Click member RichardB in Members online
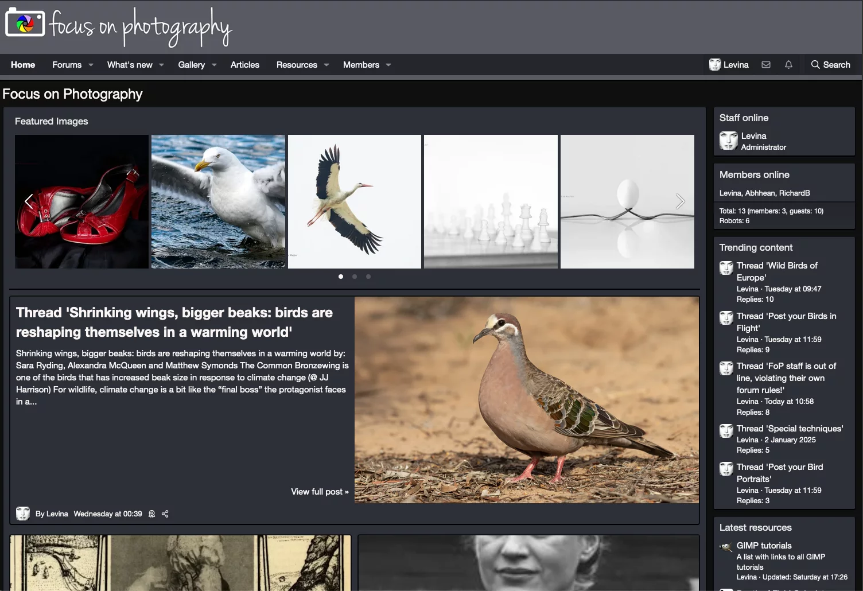The image size is (863, 591). tap(795, 193)
